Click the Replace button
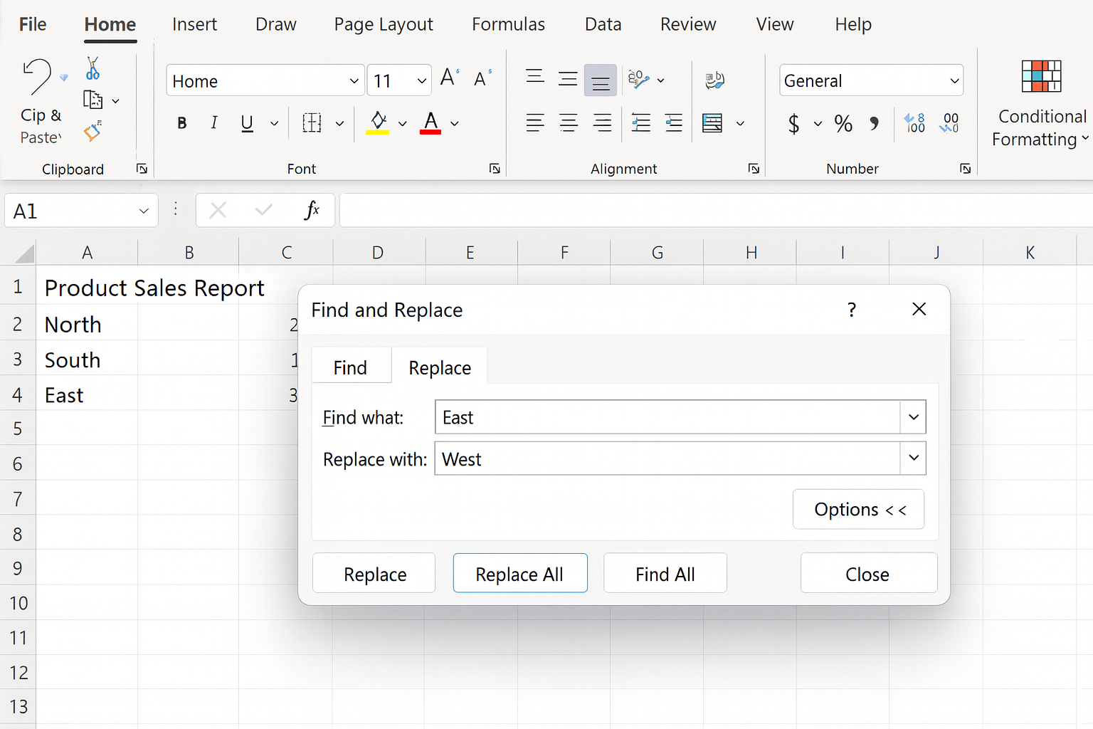1093x729 pixels. (x=374, y=573)
